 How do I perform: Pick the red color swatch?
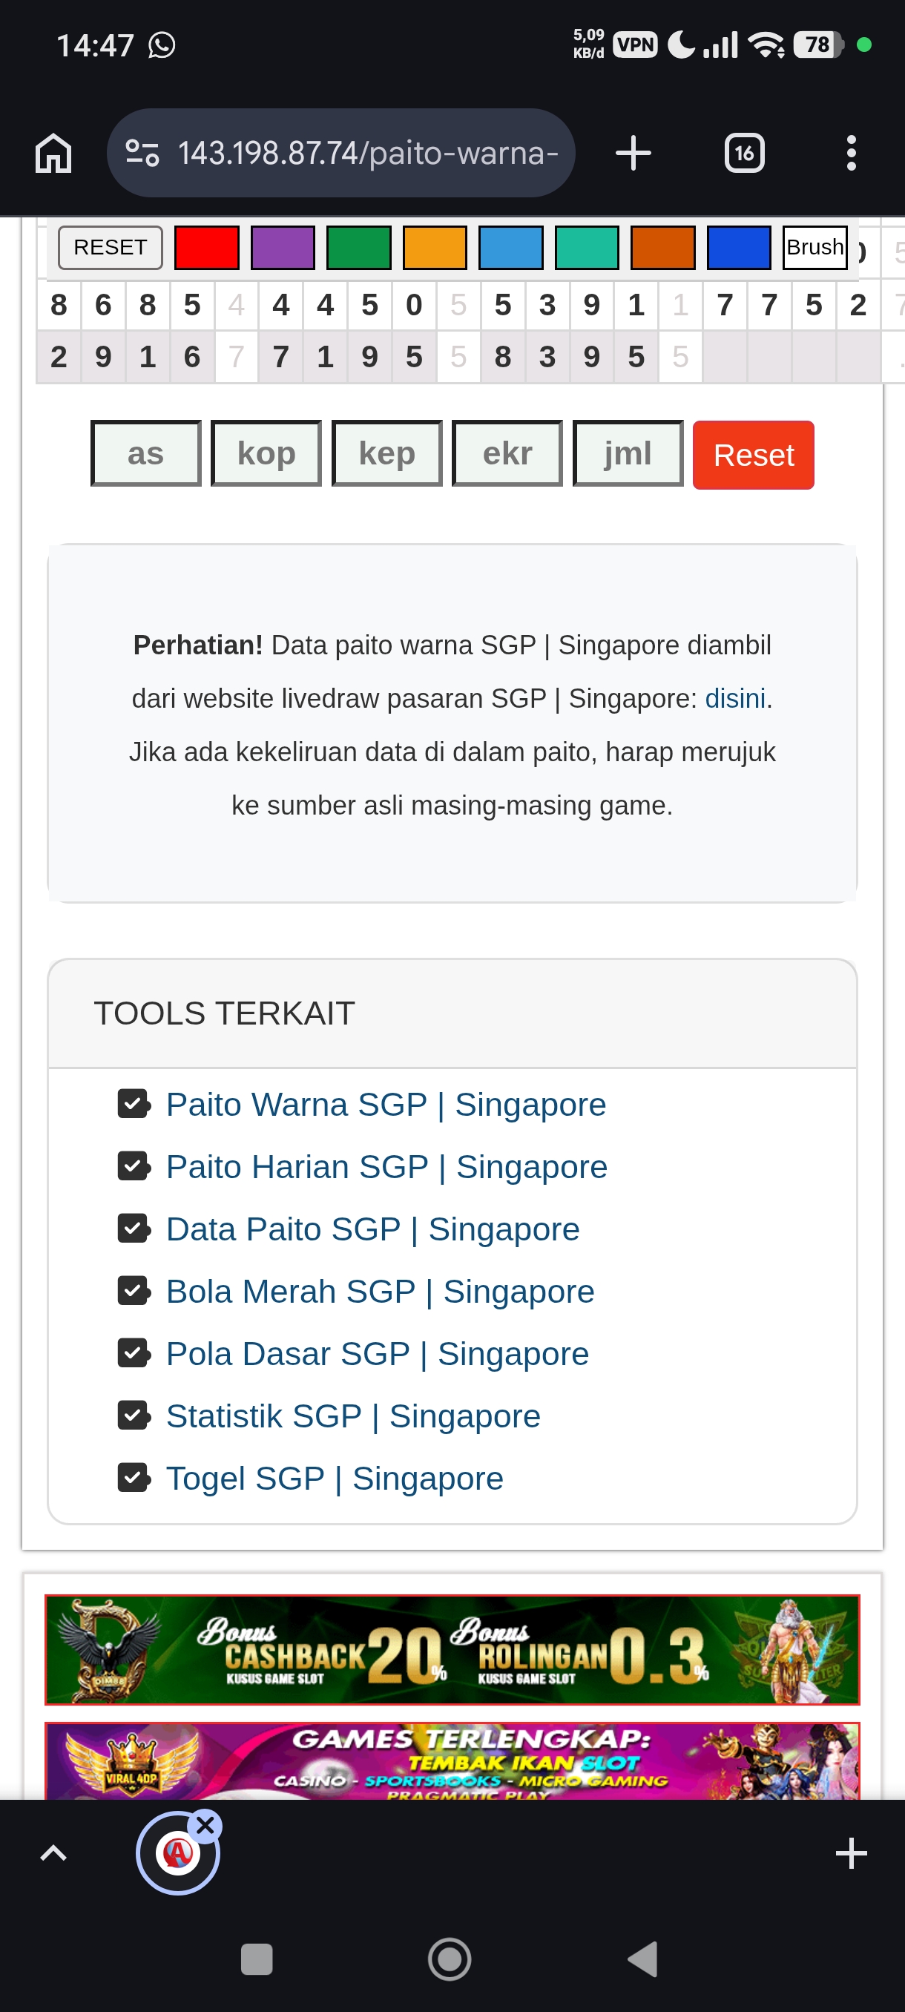[206, 248]
